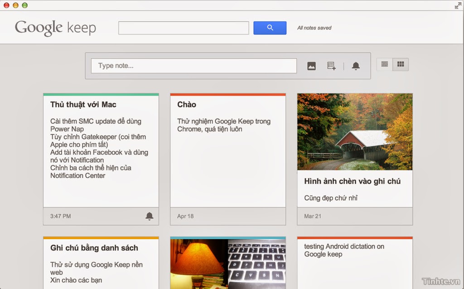The height and width of the screenshot is (289, 464).
Task: Open the Thủ thuật với Mac note title
Action: click(83, 105)
